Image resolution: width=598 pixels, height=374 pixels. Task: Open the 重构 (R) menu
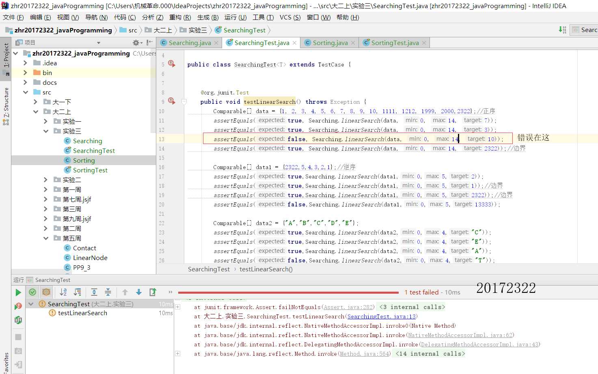click(x=180, y=17)
